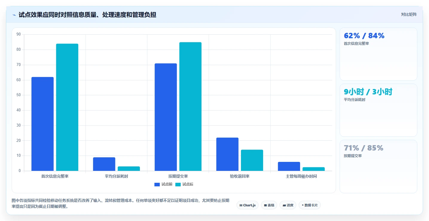Click the 对比矩阵 label in header
The width and height of the screenshot is (429, 221).
(x=409, y=14)
